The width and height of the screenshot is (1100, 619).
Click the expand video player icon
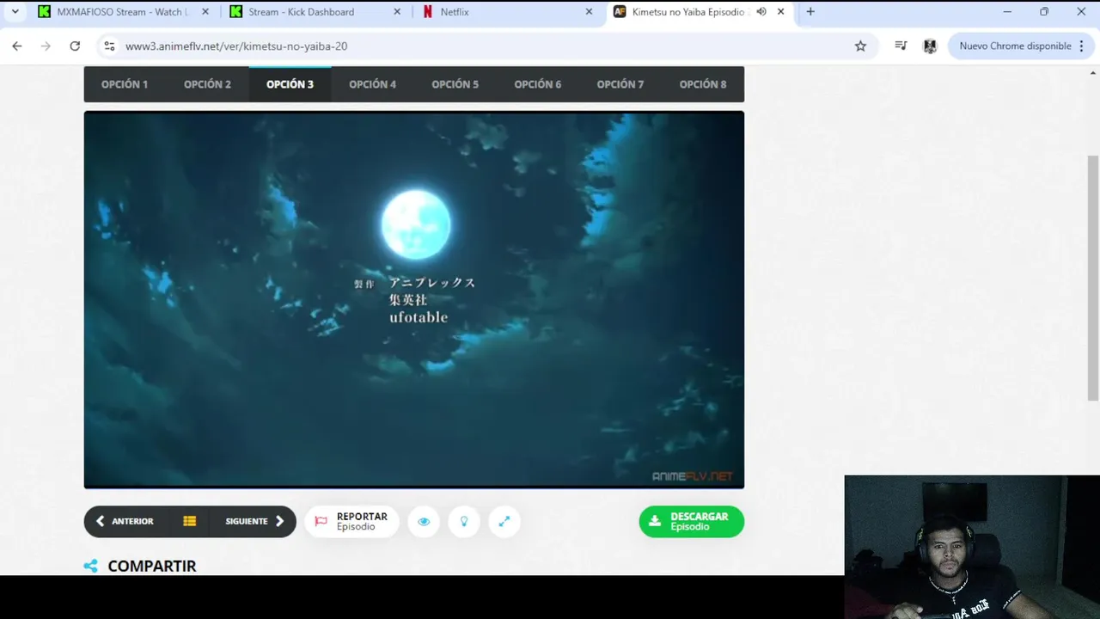pos(504,521)
